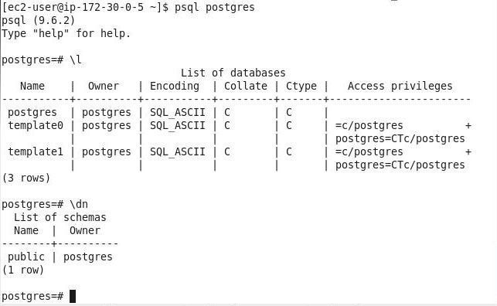
Task: Click the public schema name
Action: (x=26, y=257)
